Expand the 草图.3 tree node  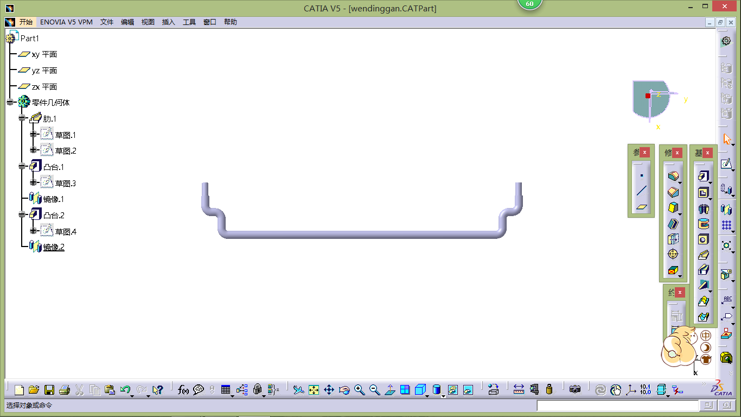coord(34,183)
